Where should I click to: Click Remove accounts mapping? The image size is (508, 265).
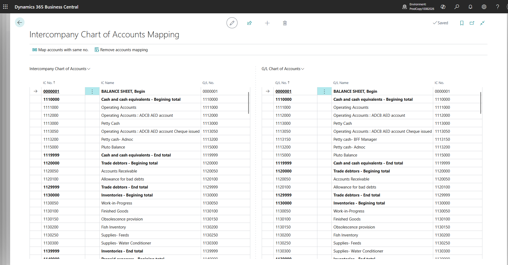coord(121,50)
